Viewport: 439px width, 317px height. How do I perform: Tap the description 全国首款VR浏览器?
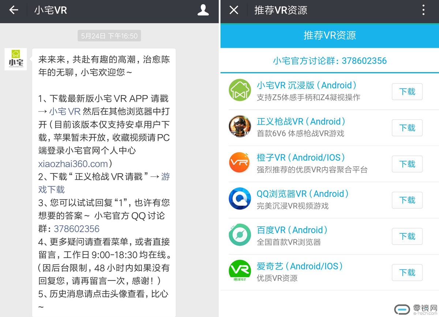click(x=289, y=242)
